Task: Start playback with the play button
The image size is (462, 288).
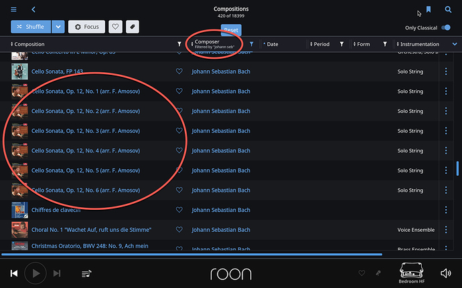Action: [x=35, y=273]
